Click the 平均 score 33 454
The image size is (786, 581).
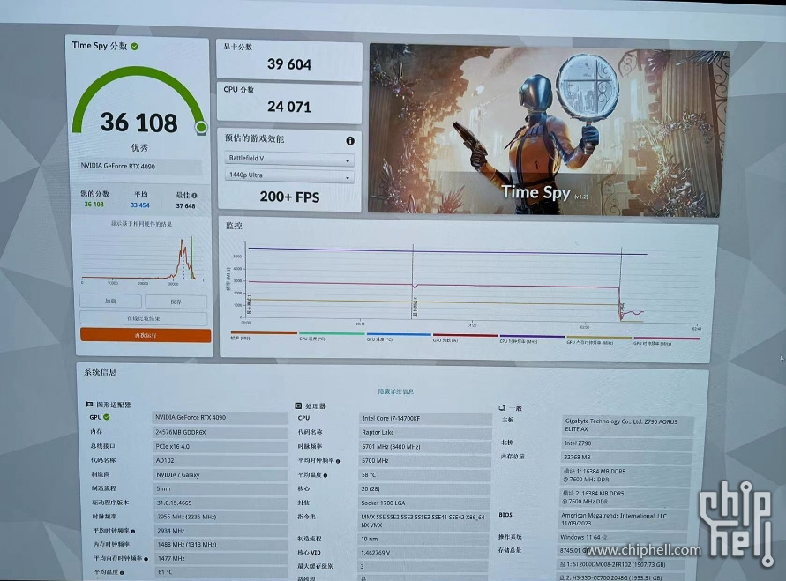[x=140, y=205]
